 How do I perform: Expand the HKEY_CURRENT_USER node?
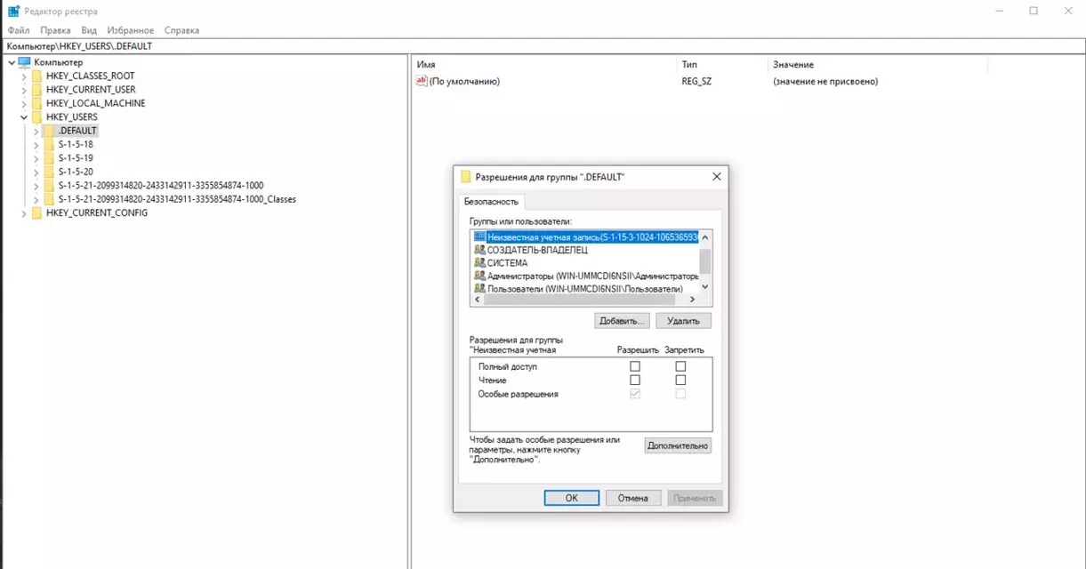[x=24, y=90]
